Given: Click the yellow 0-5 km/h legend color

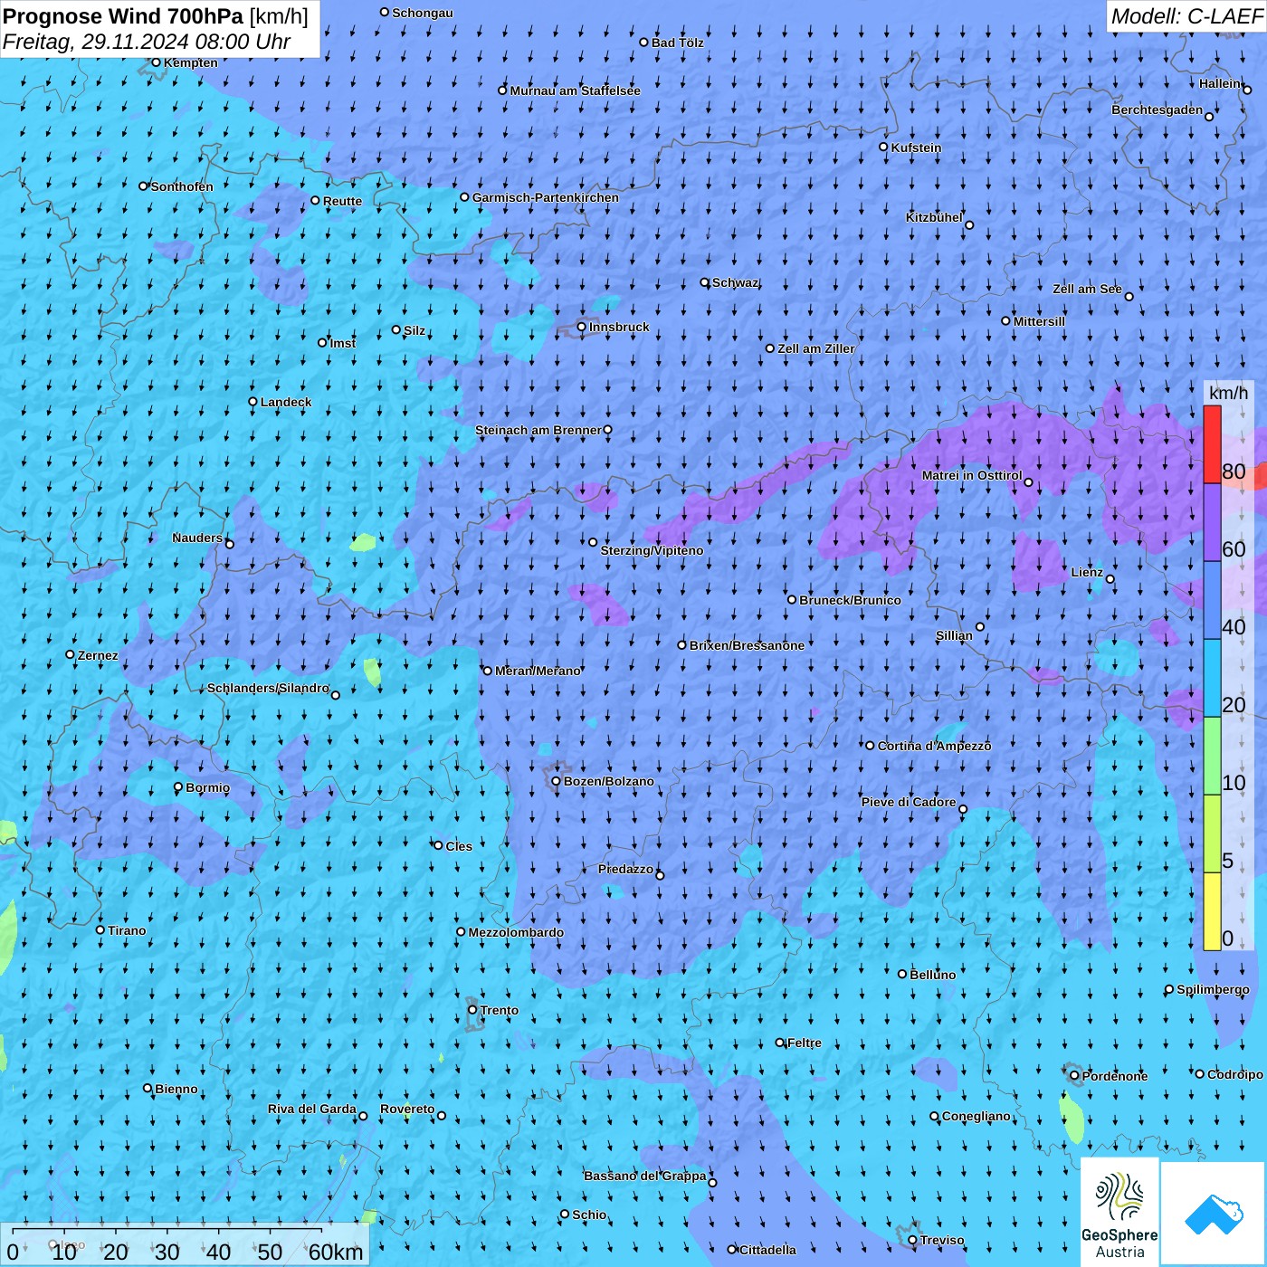Looking at the screenshot, I should (x=1212, y=911).
